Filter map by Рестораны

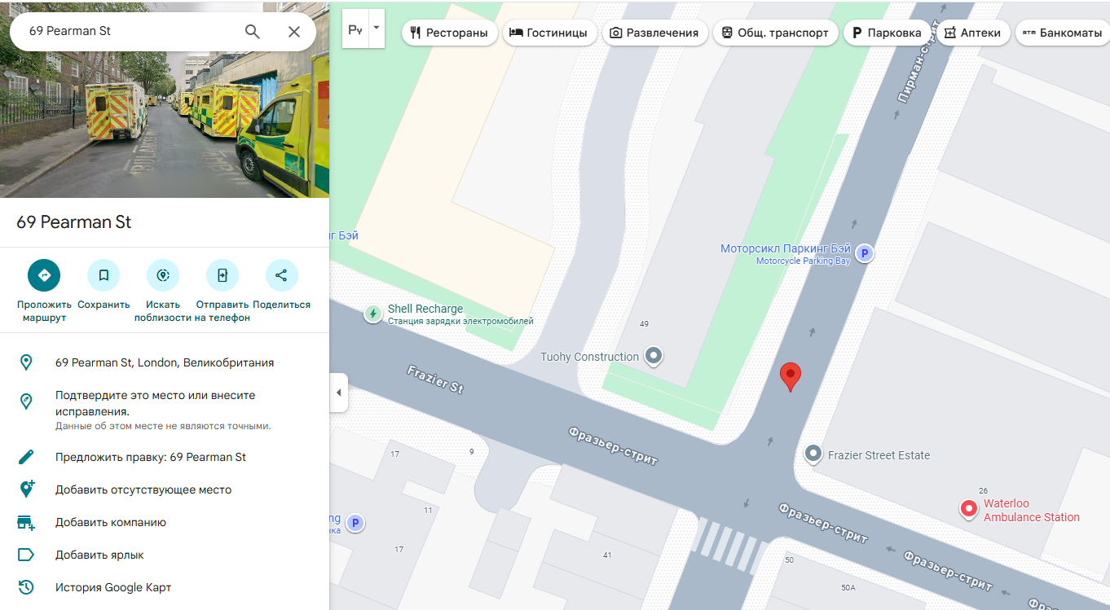450,33
